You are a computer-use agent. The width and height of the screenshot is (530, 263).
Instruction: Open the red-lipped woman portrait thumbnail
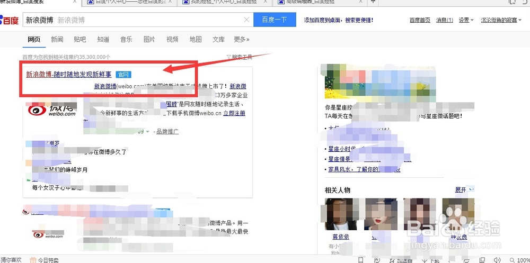point(380,214)
